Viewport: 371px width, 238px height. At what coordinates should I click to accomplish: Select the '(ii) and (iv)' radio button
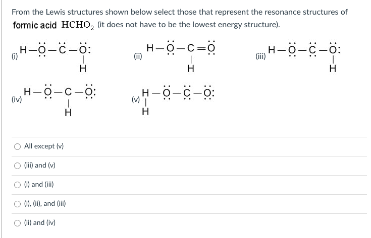point(17,223)
